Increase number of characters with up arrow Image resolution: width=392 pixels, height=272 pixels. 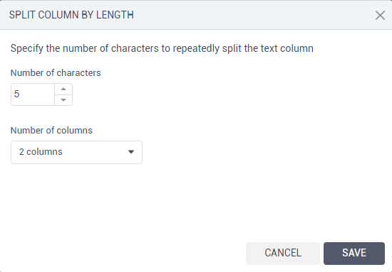coord(63,89)
